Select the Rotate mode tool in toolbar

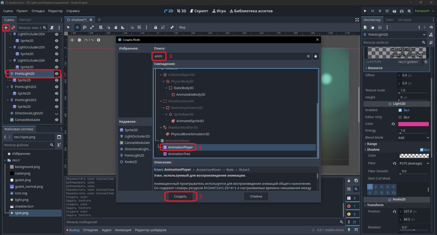tap(84, 27)
